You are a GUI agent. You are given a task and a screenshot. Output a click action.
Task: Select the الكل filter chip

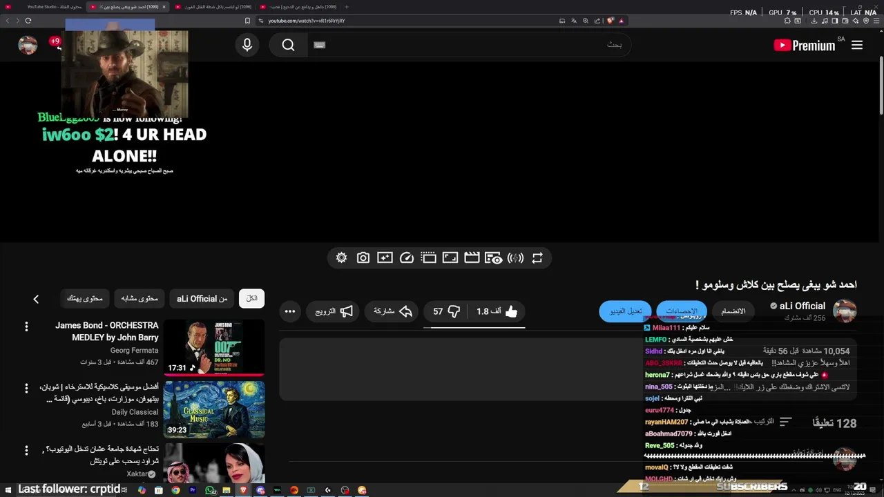(x=252, y=298)
